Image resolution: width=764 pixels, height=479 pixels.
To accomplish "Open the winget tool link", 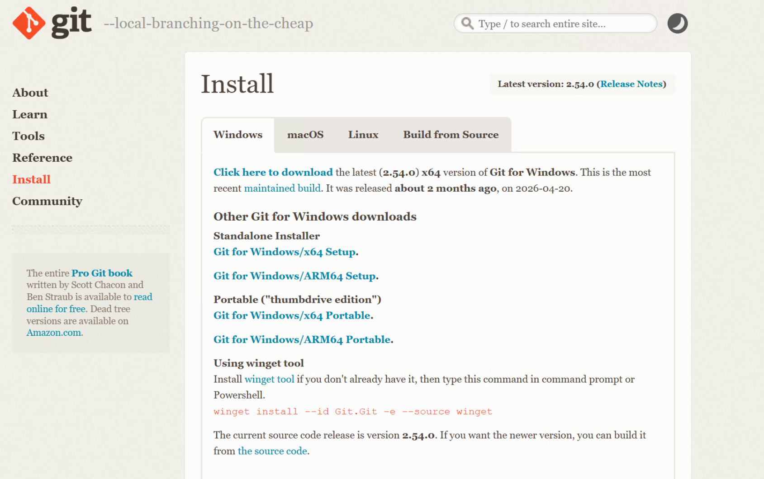I will click(x=269, y=379).
